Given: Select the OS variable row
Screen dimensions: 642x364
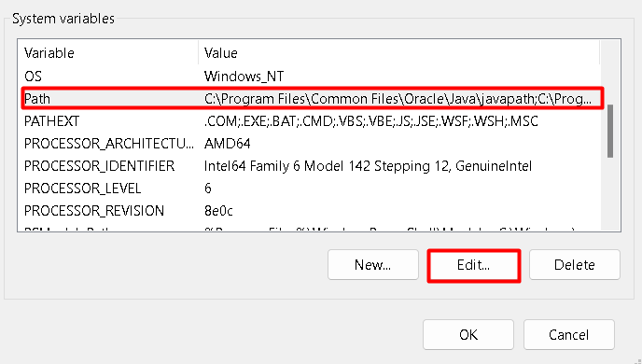Looking at the screenshot, I should [309, 77].
